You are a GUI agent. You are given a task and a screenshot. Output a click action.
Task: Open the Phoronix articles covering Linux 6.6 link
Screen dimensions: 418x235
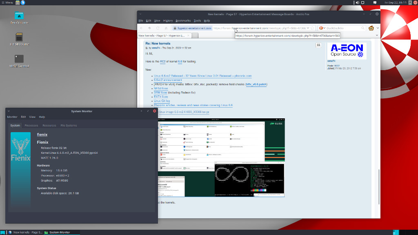(193, 105)
